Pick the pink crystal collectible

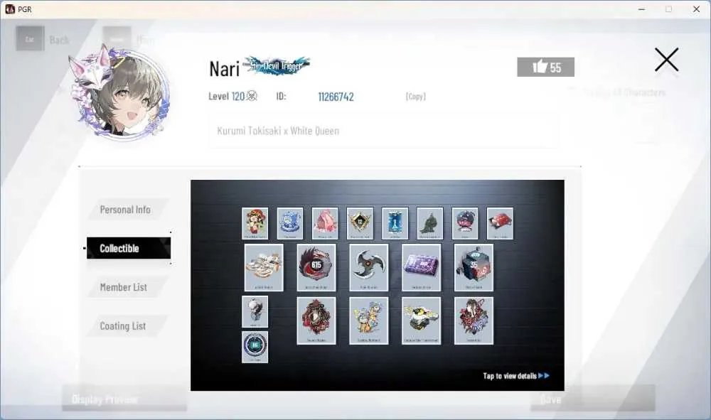coord(325,223)
